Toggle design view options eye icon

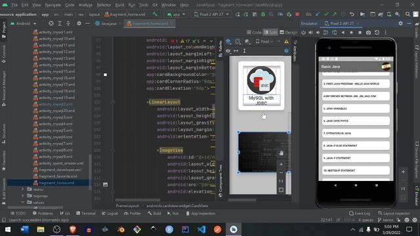click(x=228, y=50)
